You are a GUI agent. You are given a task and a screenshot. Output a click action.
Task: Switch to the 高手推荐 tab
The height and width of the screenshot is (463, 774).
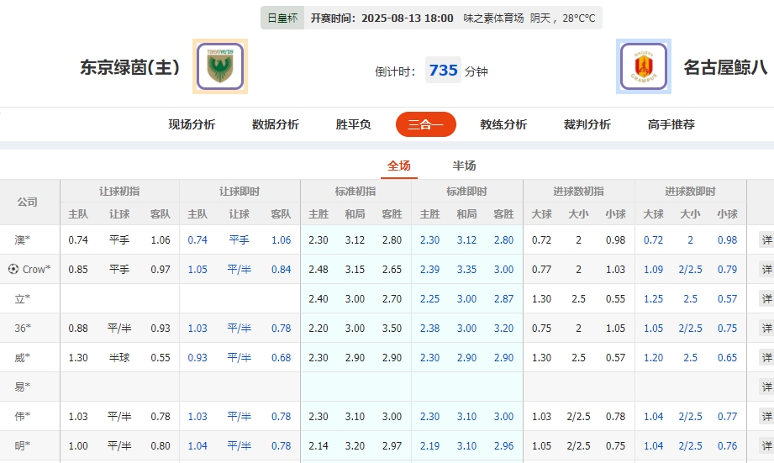(x=671, y=124)
